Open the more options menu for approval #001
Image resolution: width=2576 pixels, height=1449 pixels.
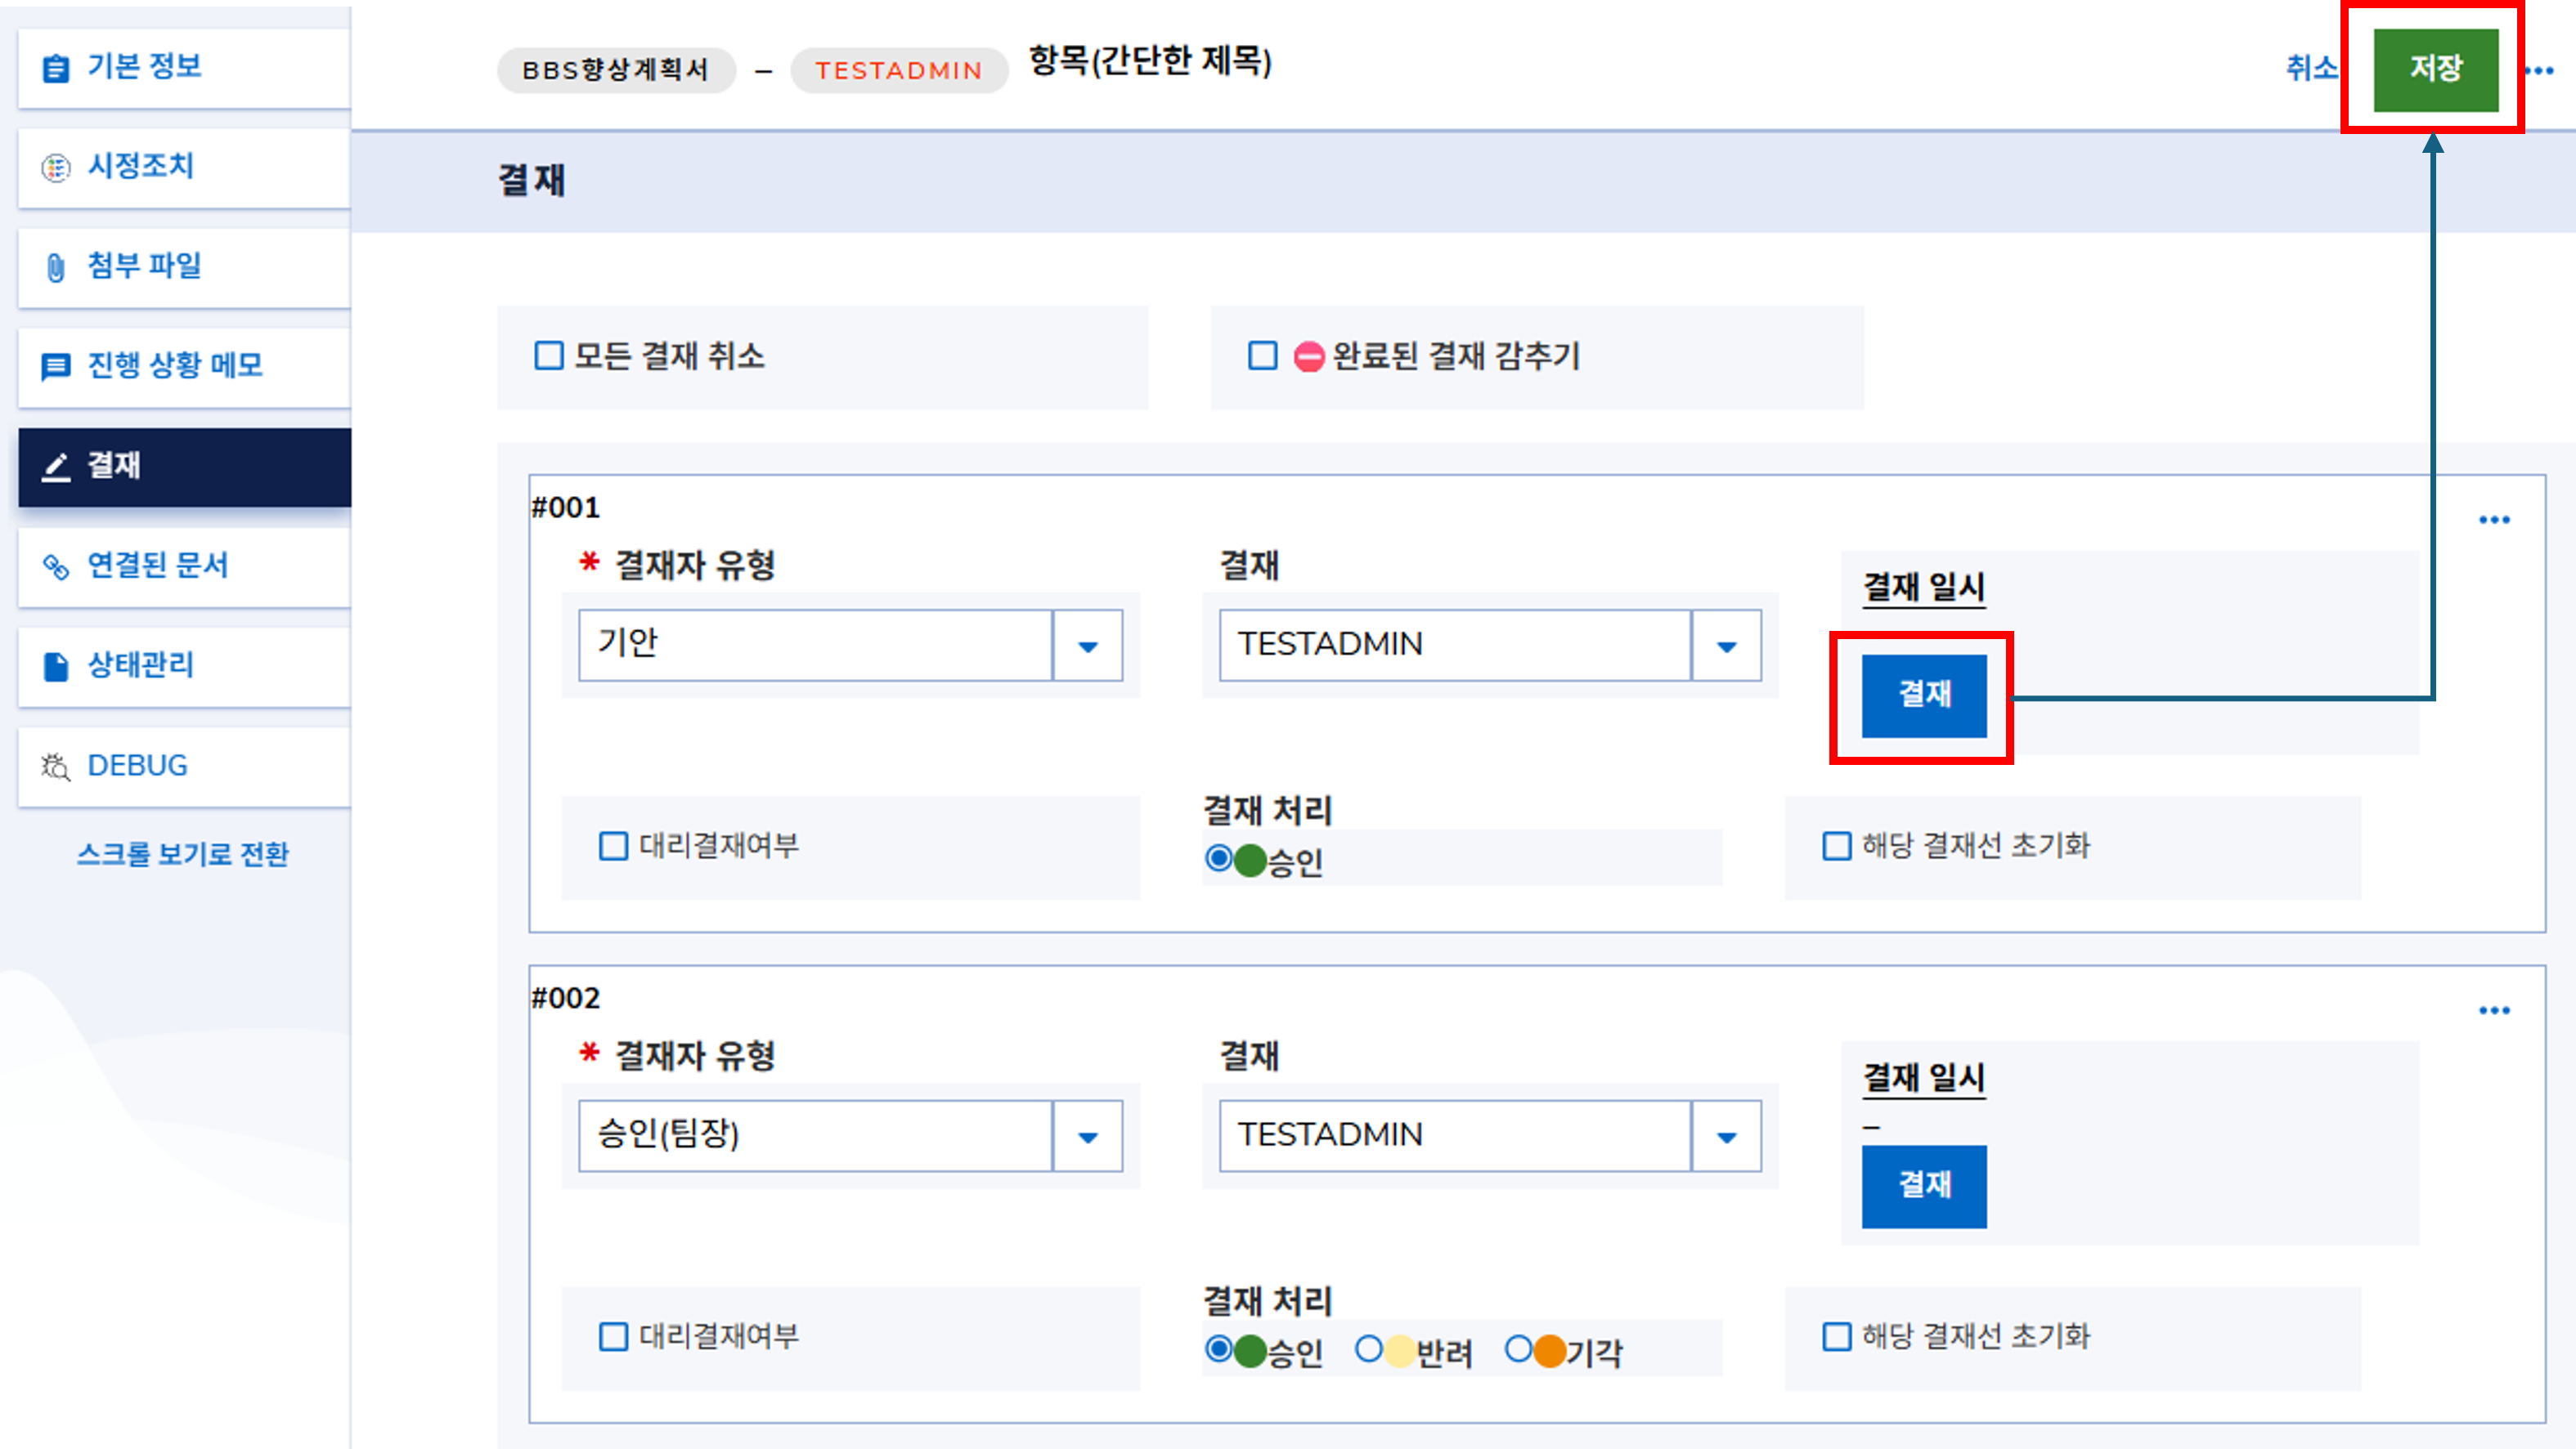[2494, 520]
